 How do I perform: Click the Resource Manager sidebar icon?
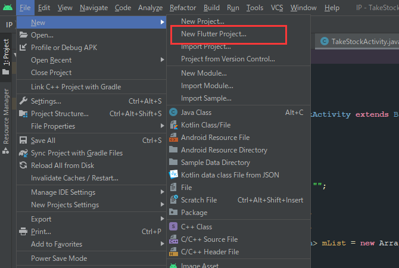click(x=5, y=151)
